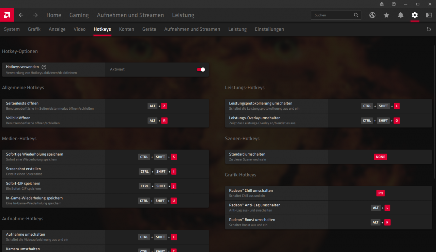Screen dimensions: 436x252
Task: Edit Radeon Anti-Lag ALT+L hotkey
Action: [x=380, y=208]
